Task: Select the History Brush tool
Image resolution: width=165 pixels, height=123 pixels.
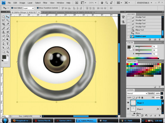Action: point(8,32)
